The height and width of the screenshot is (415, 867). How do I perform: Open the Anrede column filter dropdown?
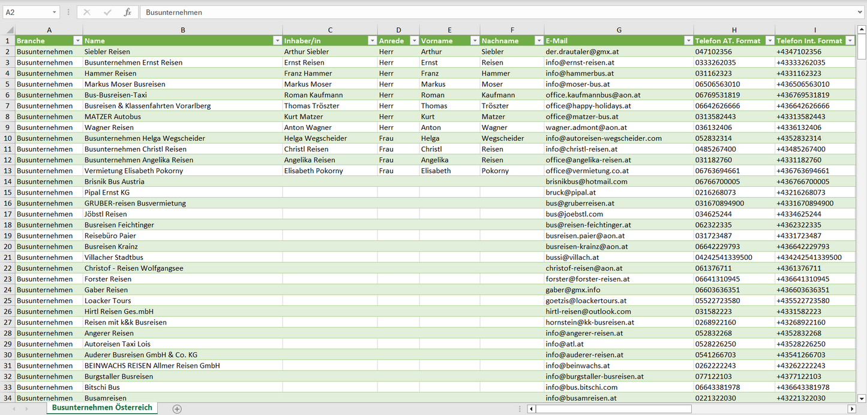click(x=414, y=41)
